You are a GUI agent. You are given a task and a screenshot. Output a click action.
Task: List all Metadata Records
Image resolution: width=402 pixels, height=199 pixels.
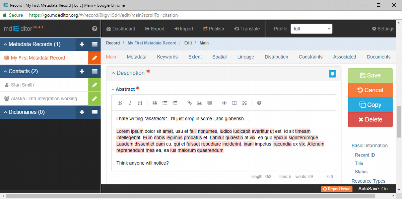pyautogui.click(x=95, y=44)
